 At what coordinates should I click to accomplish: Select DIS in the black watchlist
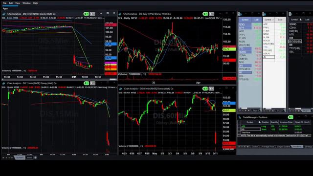[295, 38]
